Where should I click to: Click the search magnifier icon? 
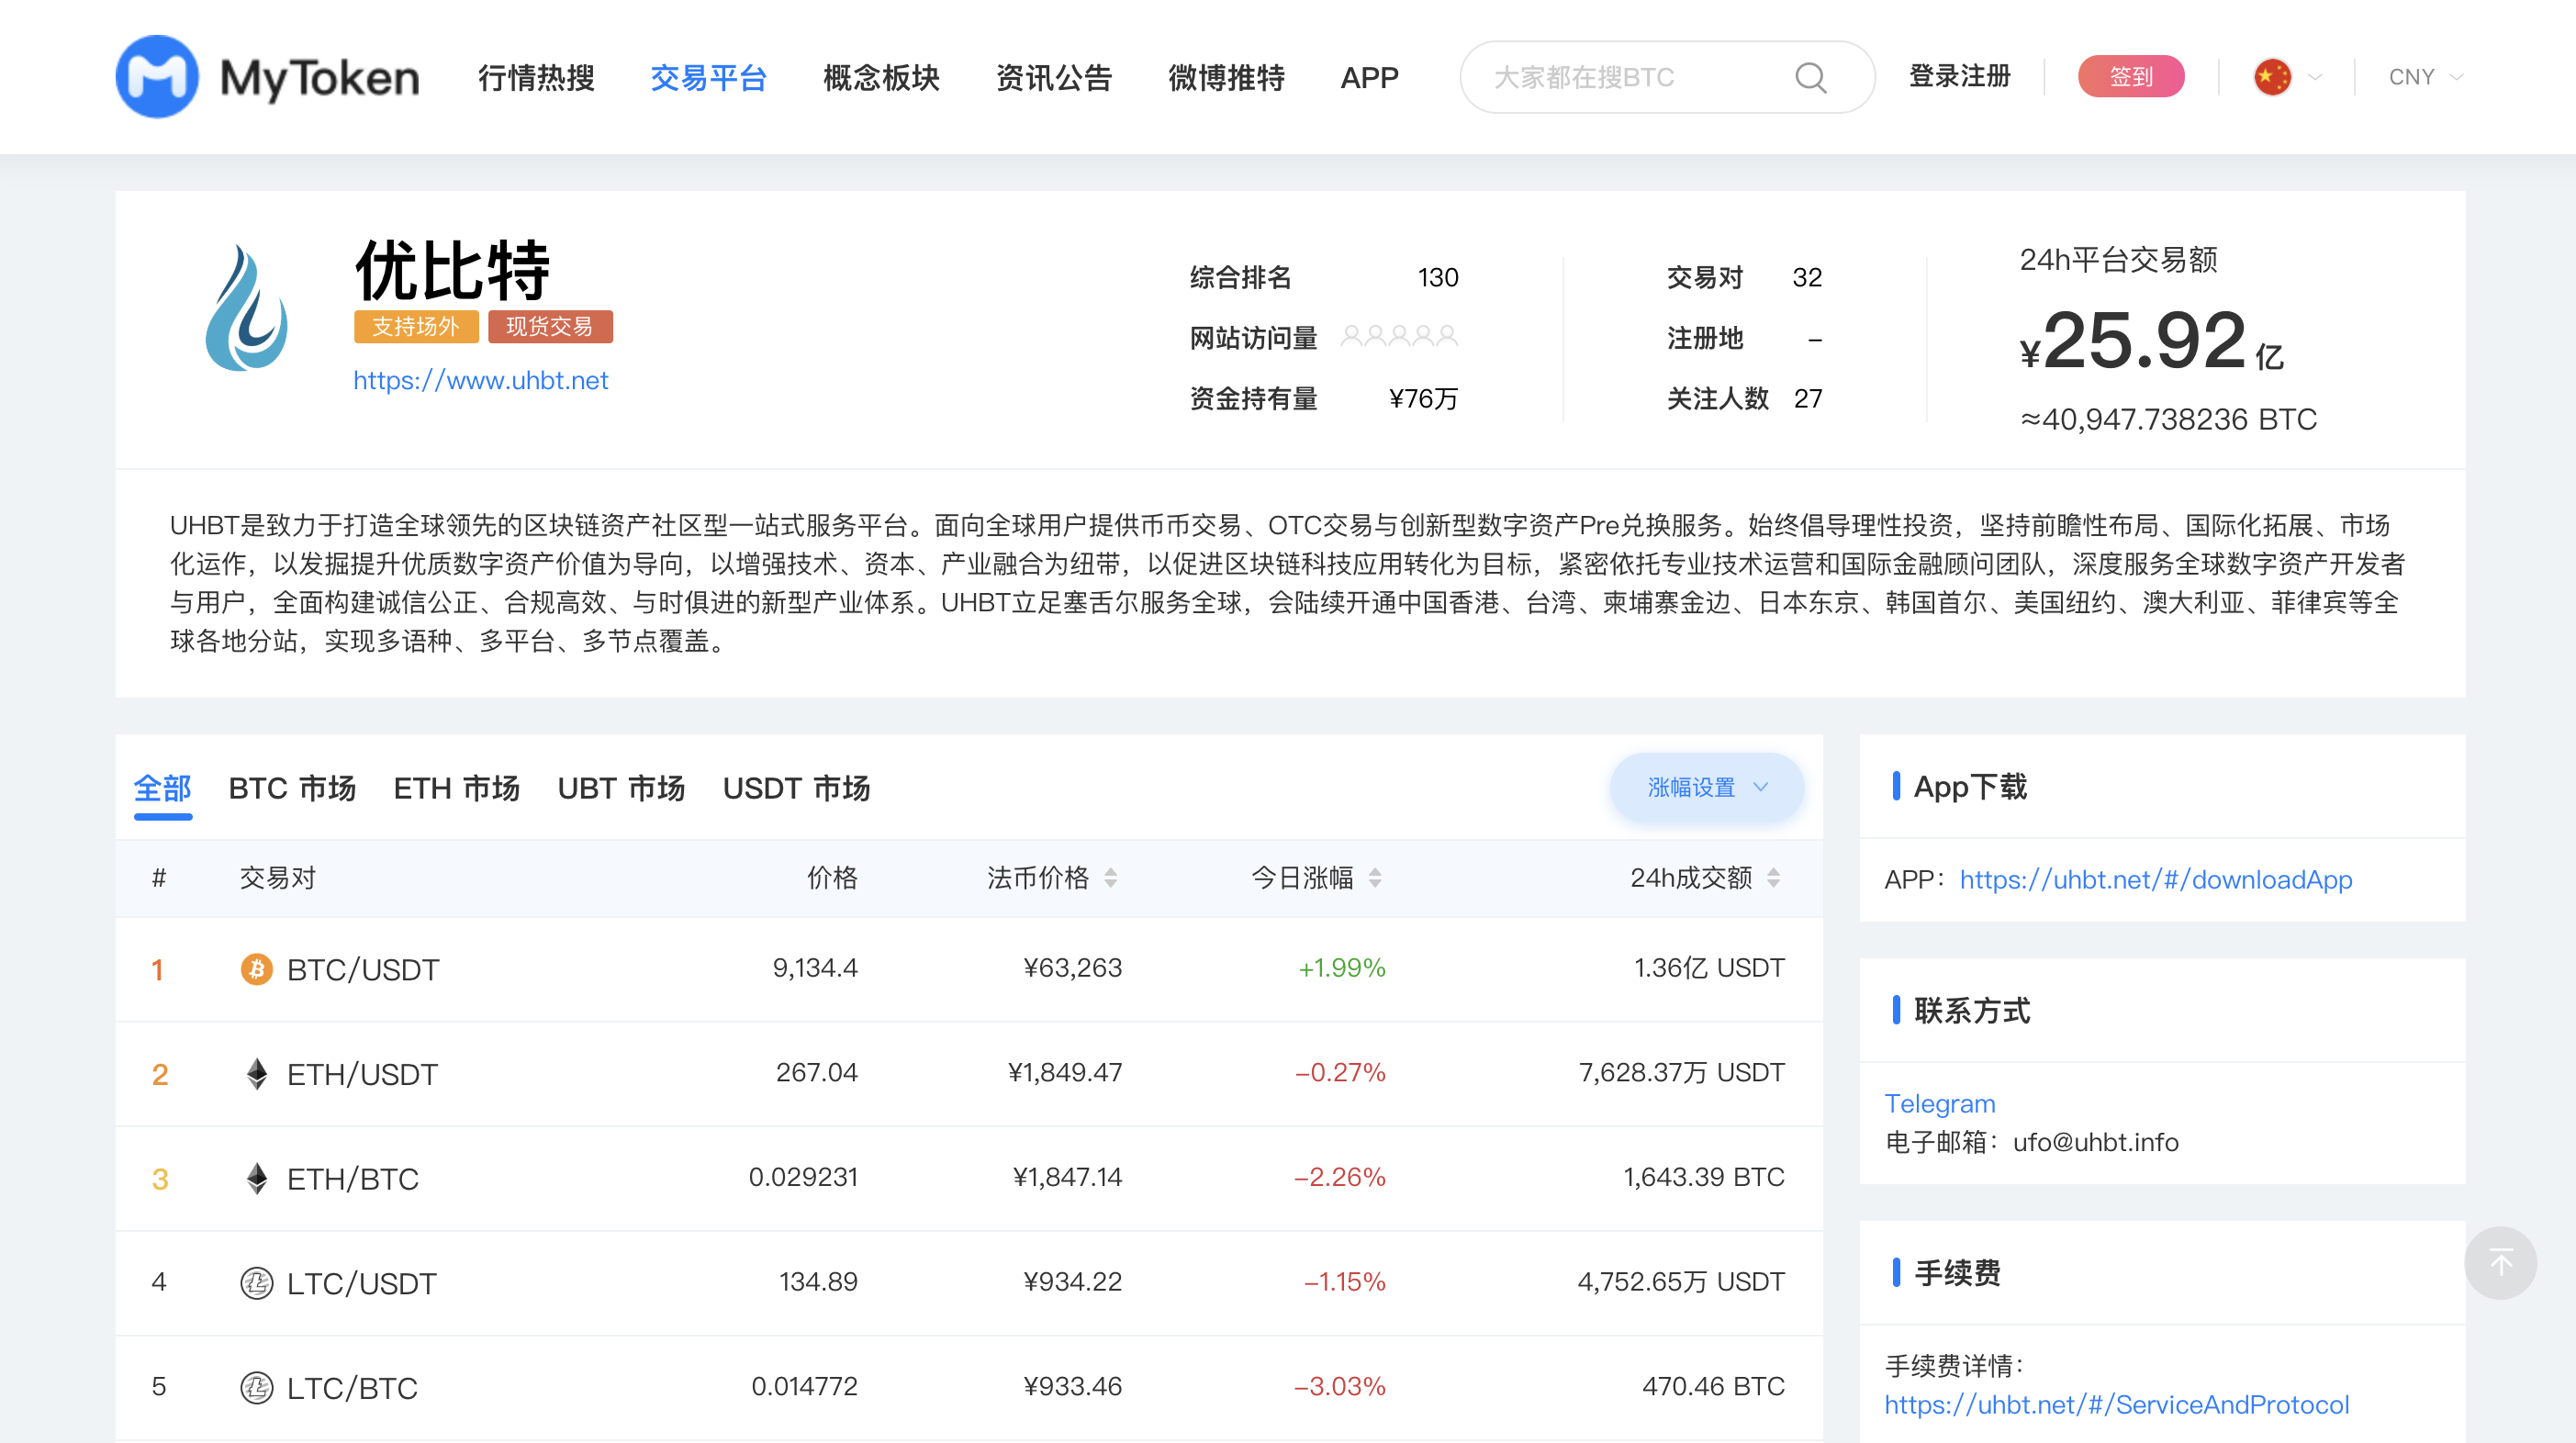1811,77
